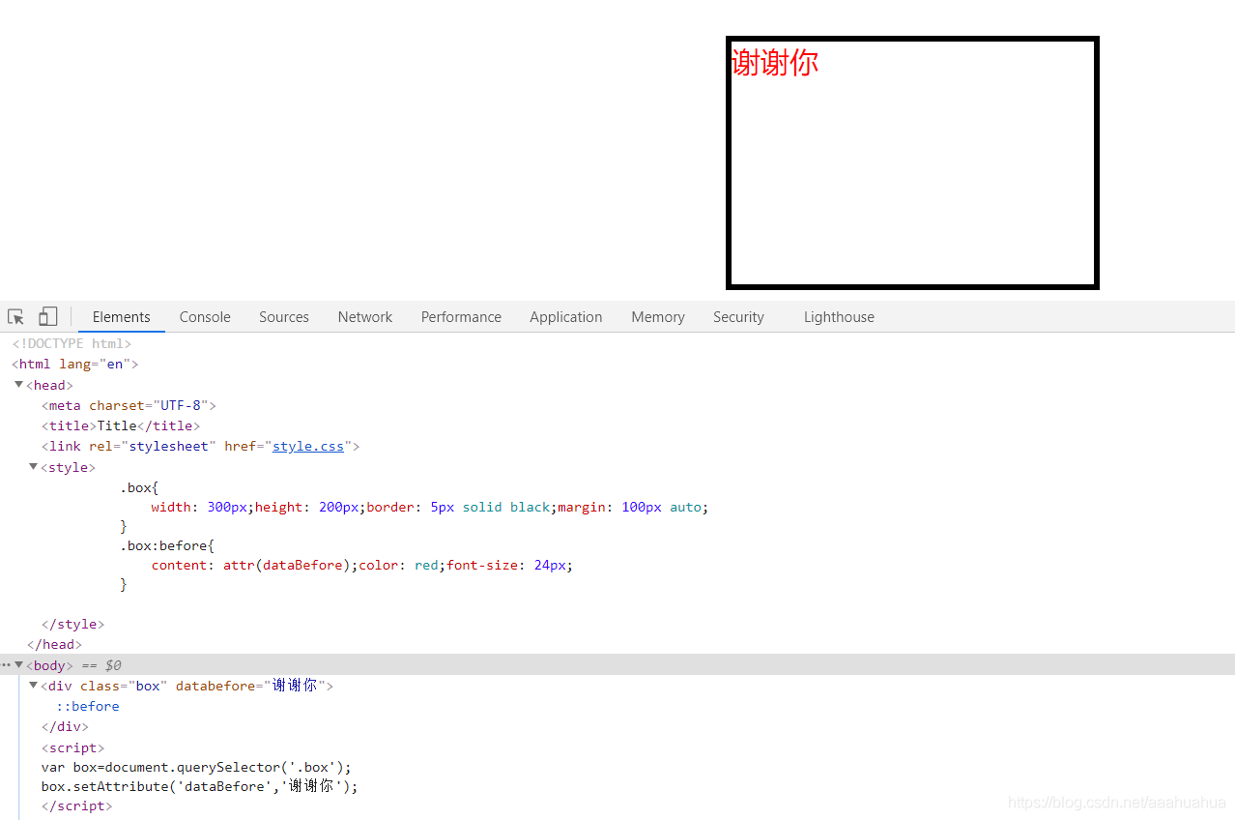This screenshot has height=820, width=1235.
Task: Collapse the head element triangle
Action: pos(18,385)
